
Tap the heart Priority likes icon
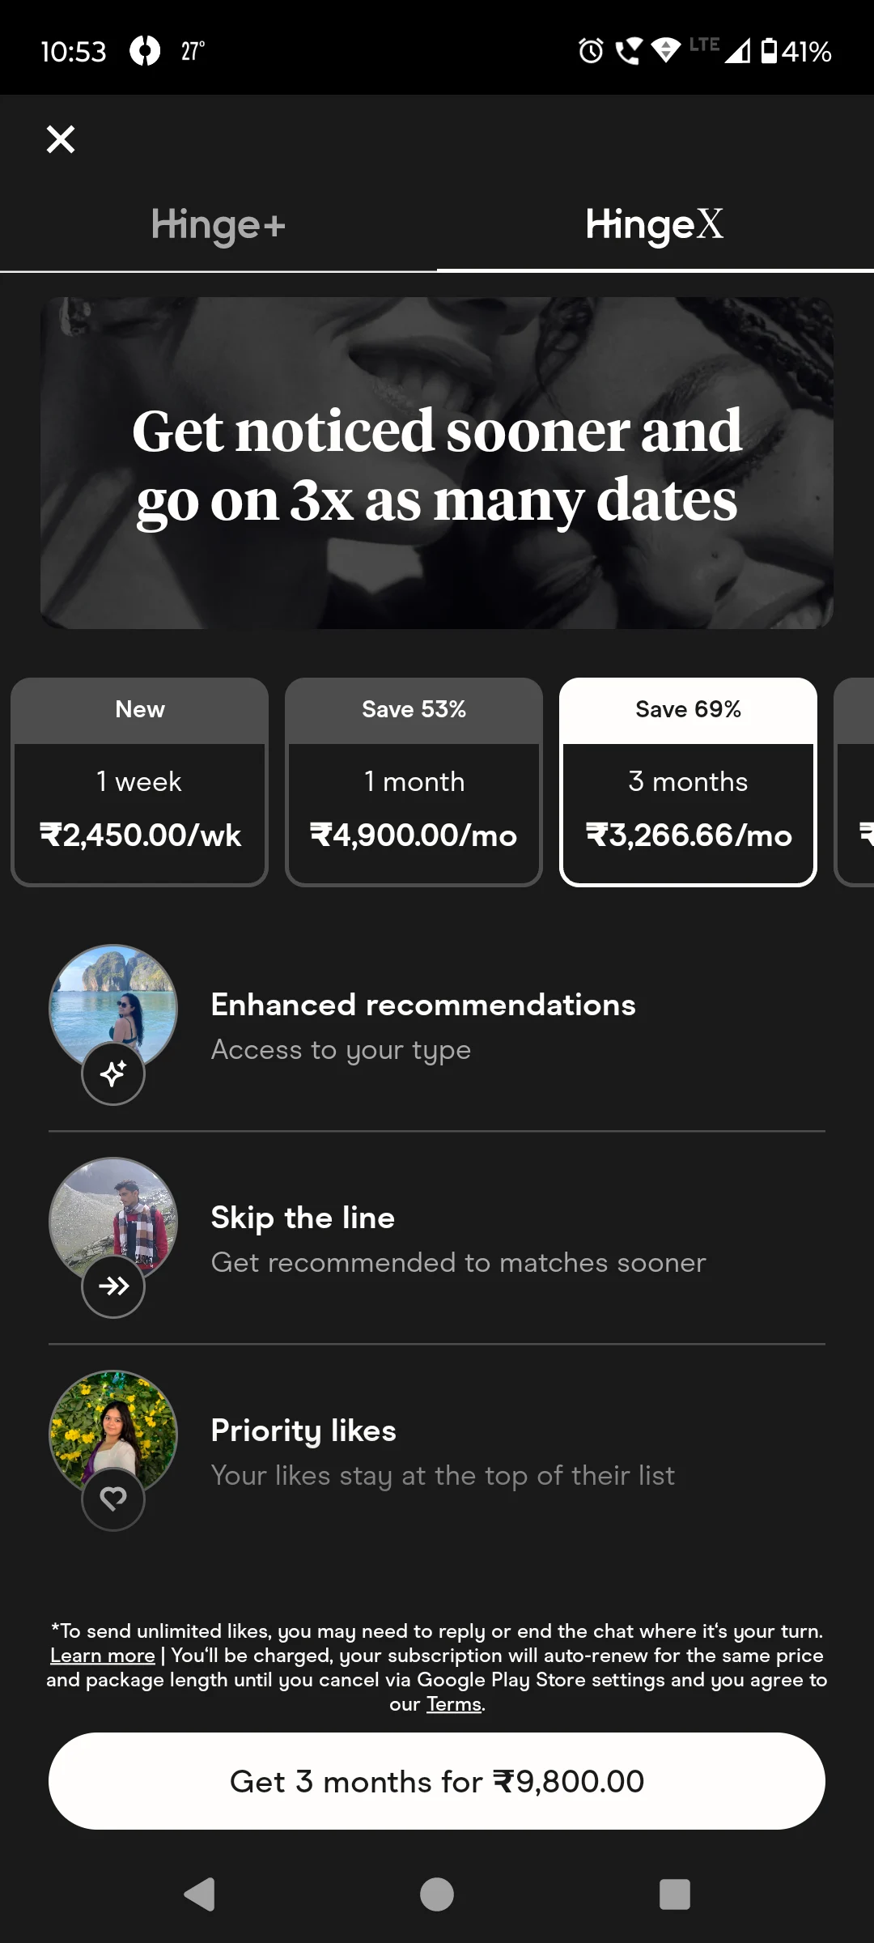click(113, 1499)
